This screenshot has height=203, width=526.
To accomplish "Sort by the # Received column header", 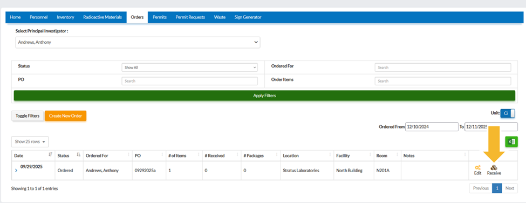I will (x=222, y=155).
